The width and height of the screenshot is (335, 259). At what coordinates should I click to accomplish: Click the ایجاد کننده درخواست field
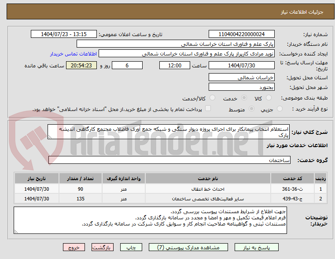coord(187,54)
